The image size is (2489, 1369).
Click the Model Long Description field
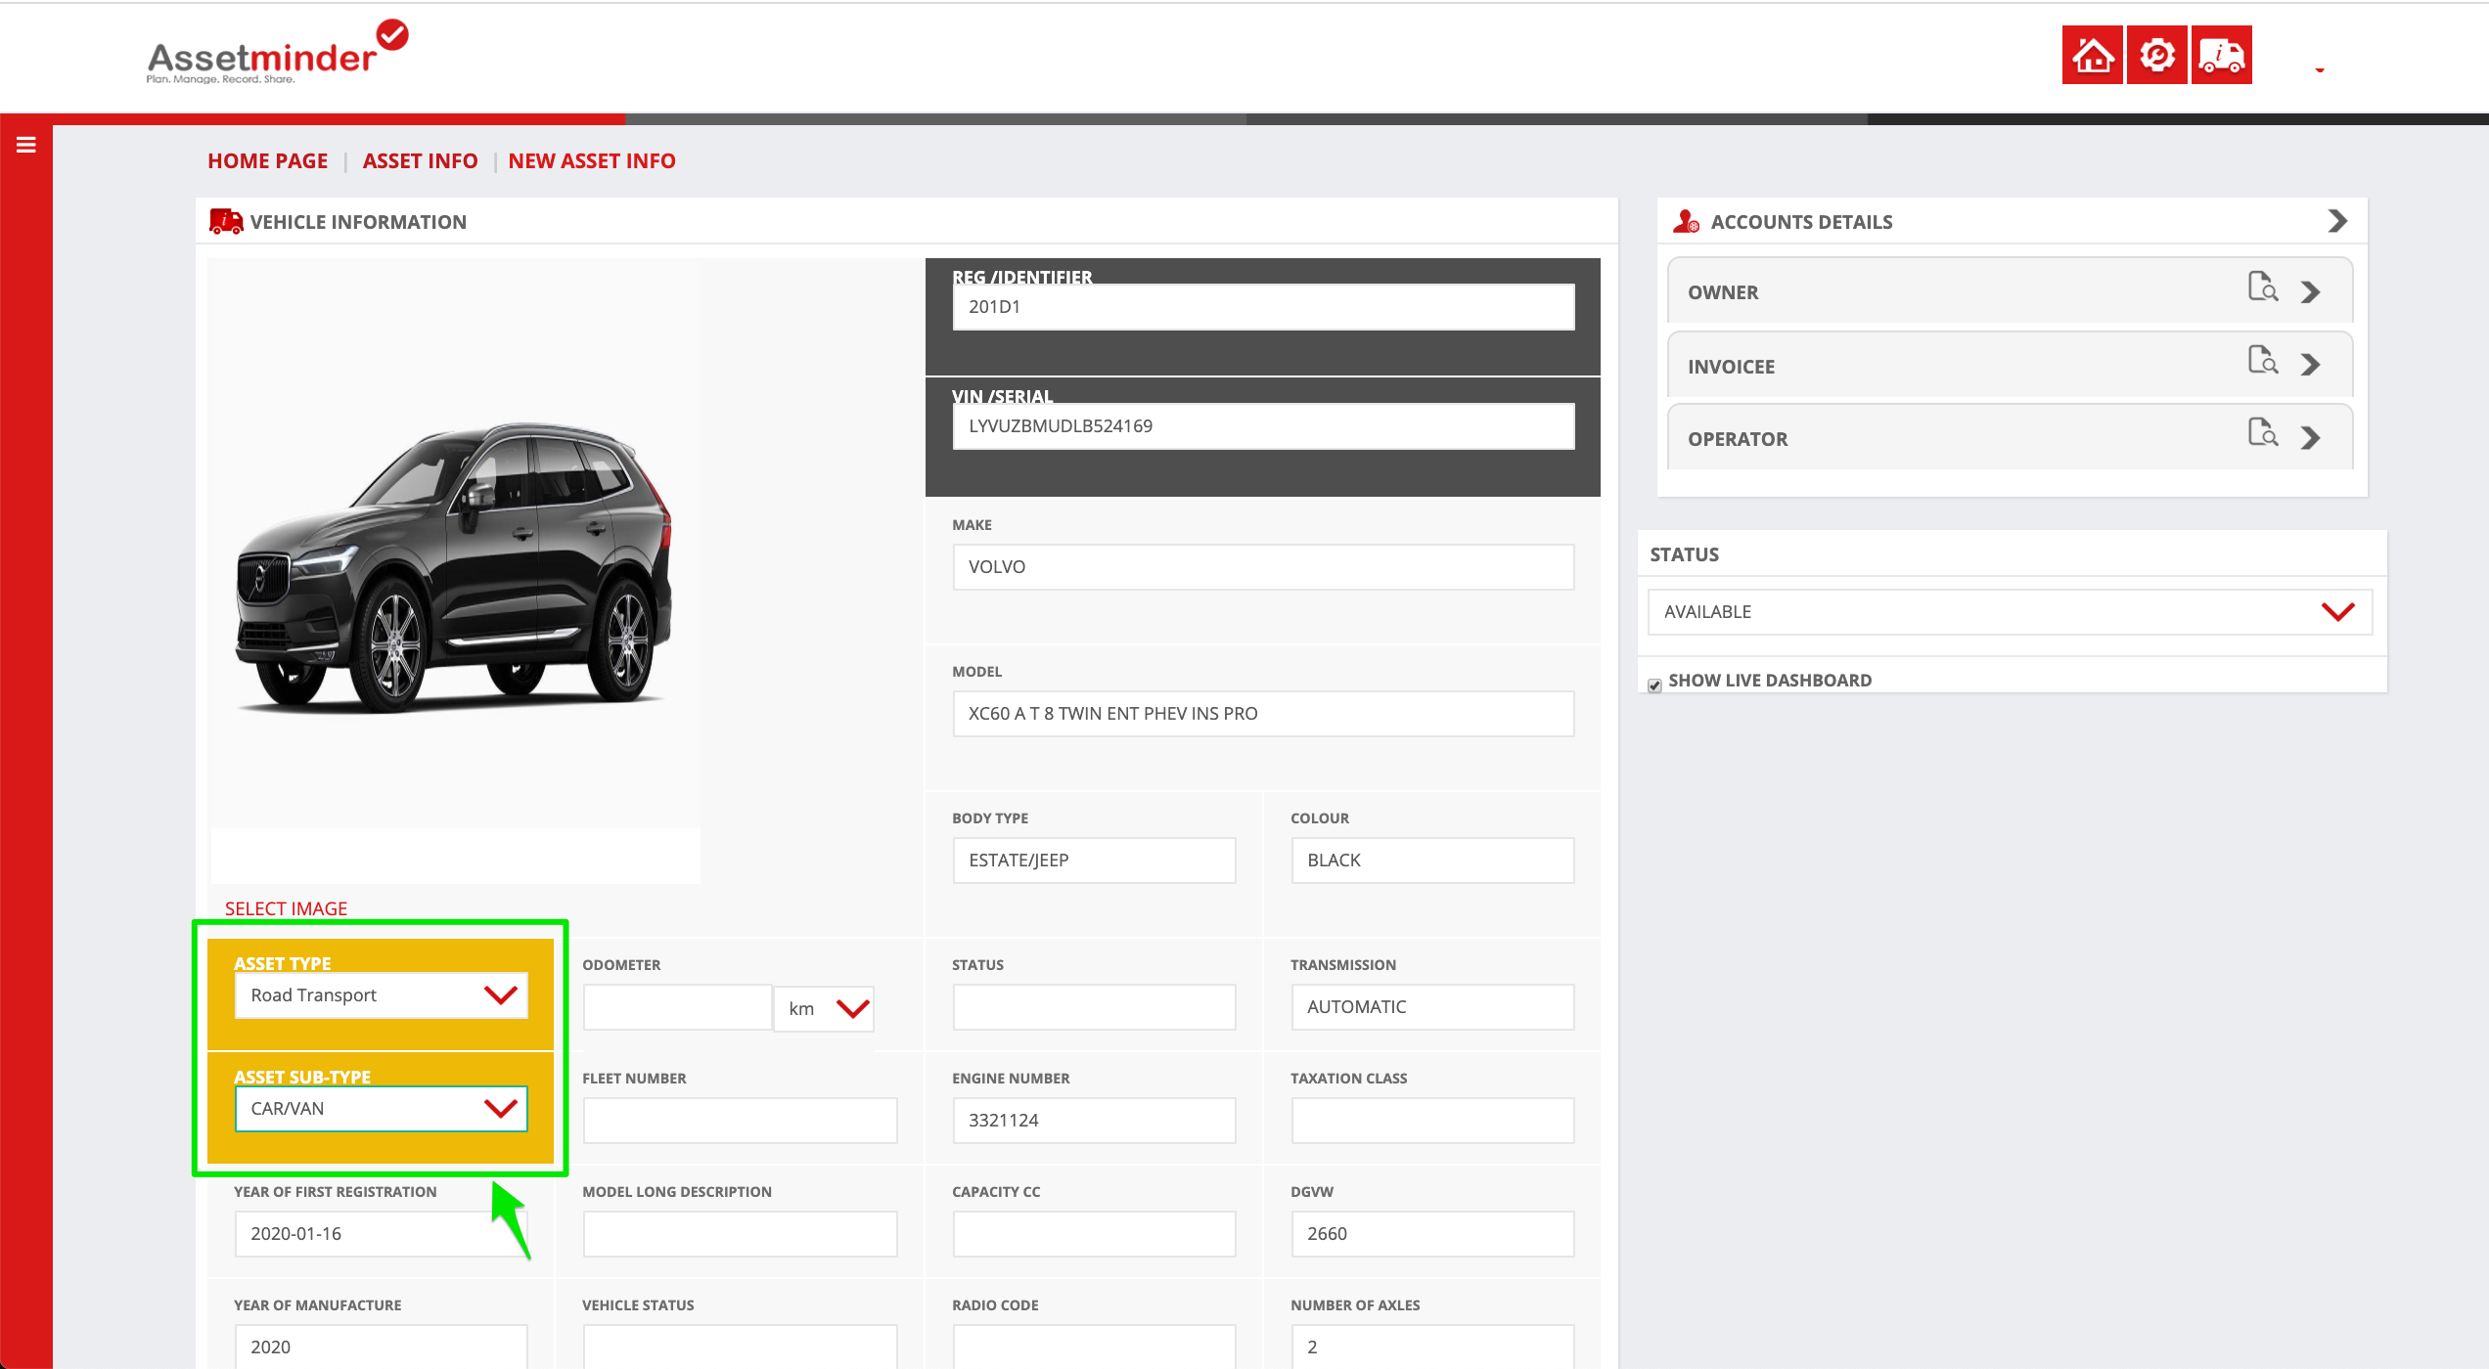pyautogui.click(x=740, y=1234)
